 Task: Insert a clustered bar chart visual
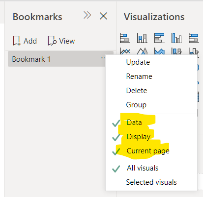(159, 38)
